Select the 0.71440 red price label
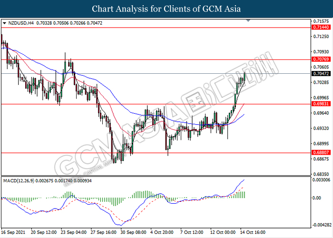 319,28
